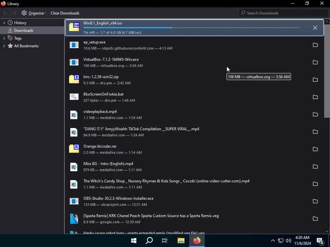This screenshot has width=330, height=247.
Task: Click the videoplayback.mp4 media icon
Action: coord(74,115)
